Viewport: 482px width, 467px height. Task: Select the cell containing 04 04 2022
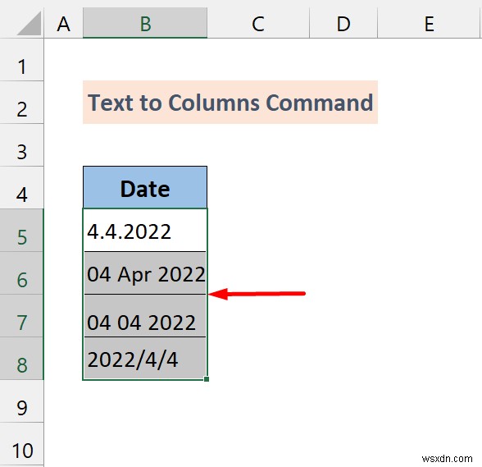(145, 316)
